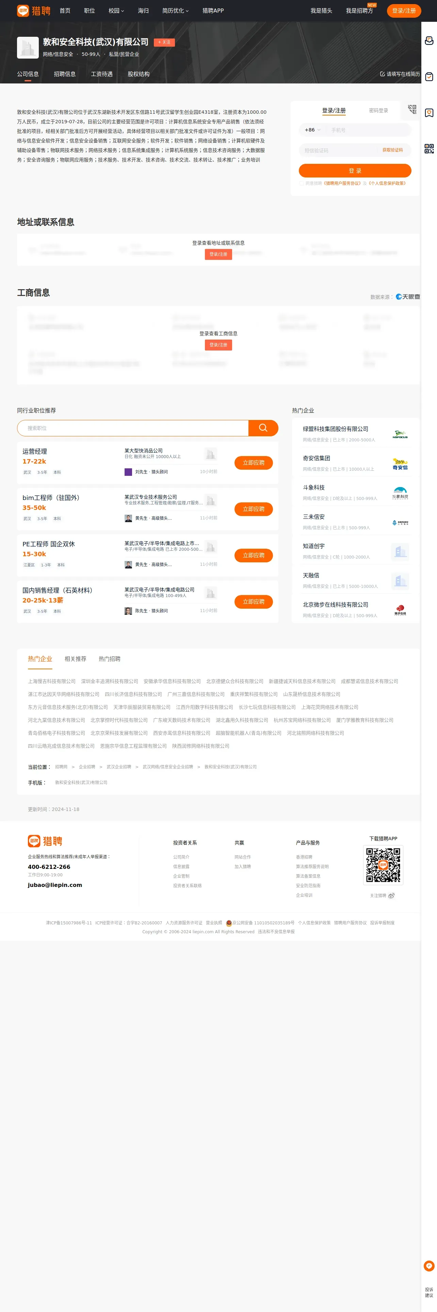This screenshot has height=1312, width=437.
Task: Switch to the 相关推荐 tab
Action: [75, 658]
